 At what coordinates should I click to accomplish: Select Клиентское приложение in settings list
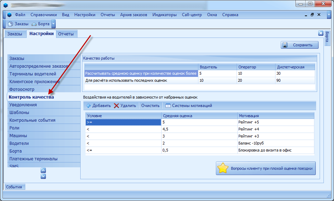44,81
